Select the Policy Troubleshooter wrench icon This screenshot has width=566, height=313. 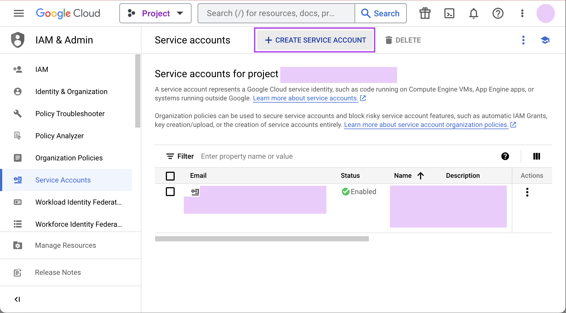tap(17, 113)
